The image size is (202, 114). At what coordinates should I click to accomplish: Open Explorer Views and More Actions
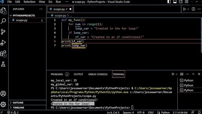[x=41, y=9]
